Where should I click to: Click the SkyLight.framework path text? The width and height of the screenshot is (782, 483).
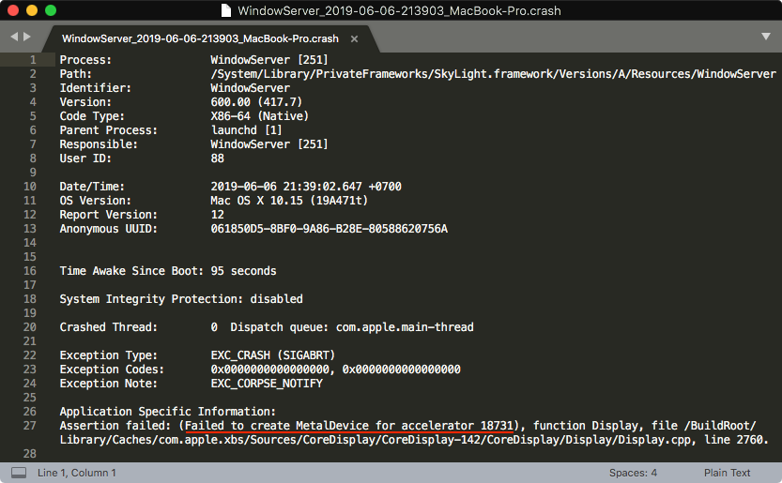493,74
